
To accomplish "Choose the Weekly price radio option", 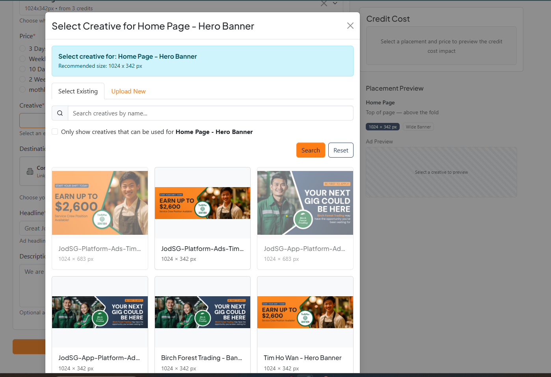I will (22, 59).
